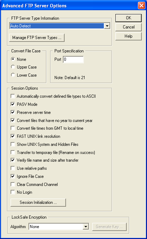
Task: Open the FTP Server Type dropdown
Action: pos(60,26)
